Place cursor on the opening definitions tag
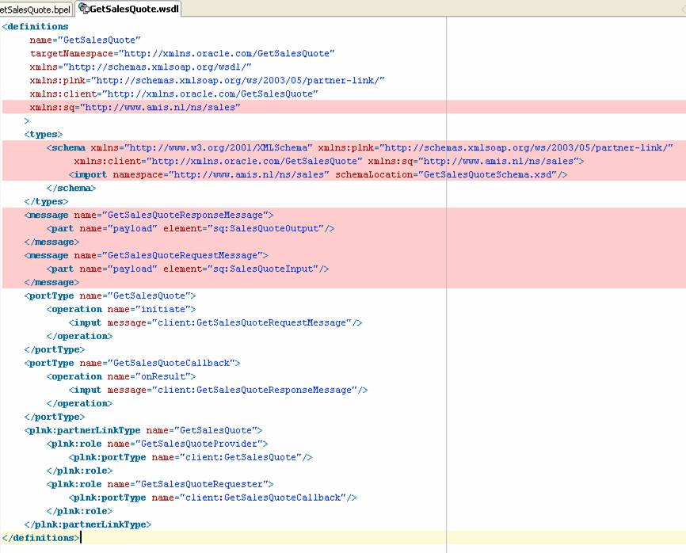The image size is (686, 553). click(38, 26)
